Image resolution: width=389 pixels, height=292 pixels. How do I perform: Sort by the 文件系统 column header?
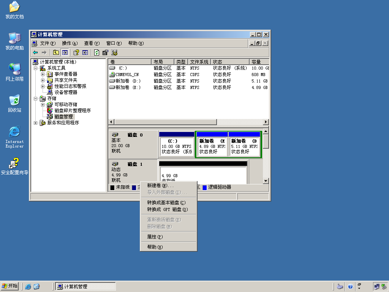(199, 62)
